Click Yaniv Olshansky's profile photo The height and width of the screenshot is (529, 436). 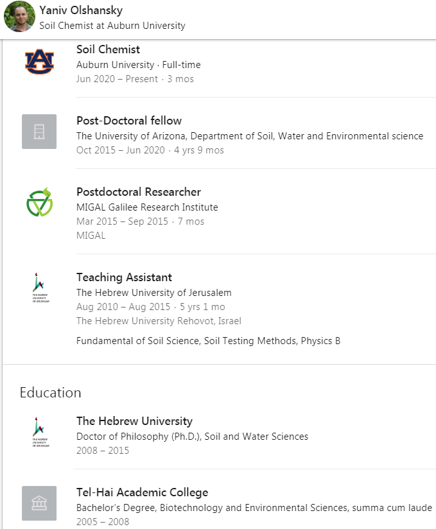(x=19, y=17)
